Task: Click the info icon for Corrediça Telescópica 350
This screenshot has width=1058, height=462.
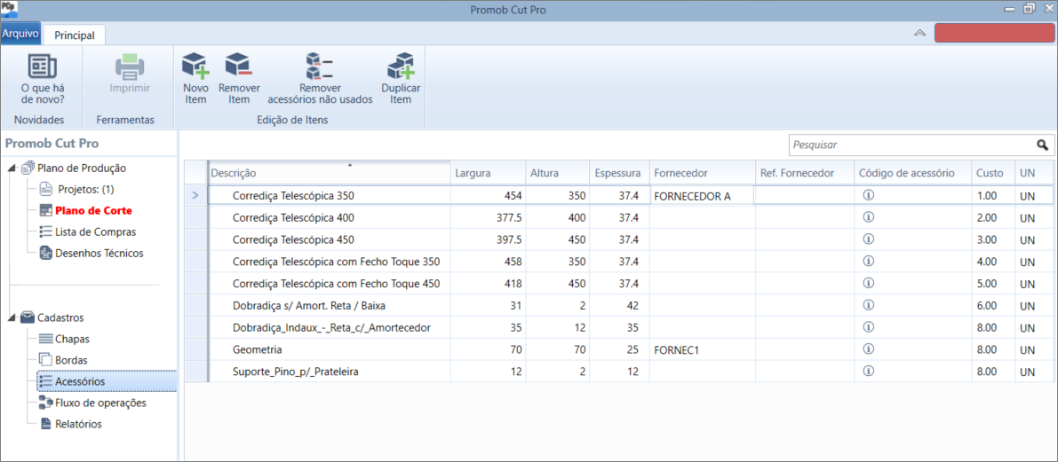Action: (x=869, y=195)
